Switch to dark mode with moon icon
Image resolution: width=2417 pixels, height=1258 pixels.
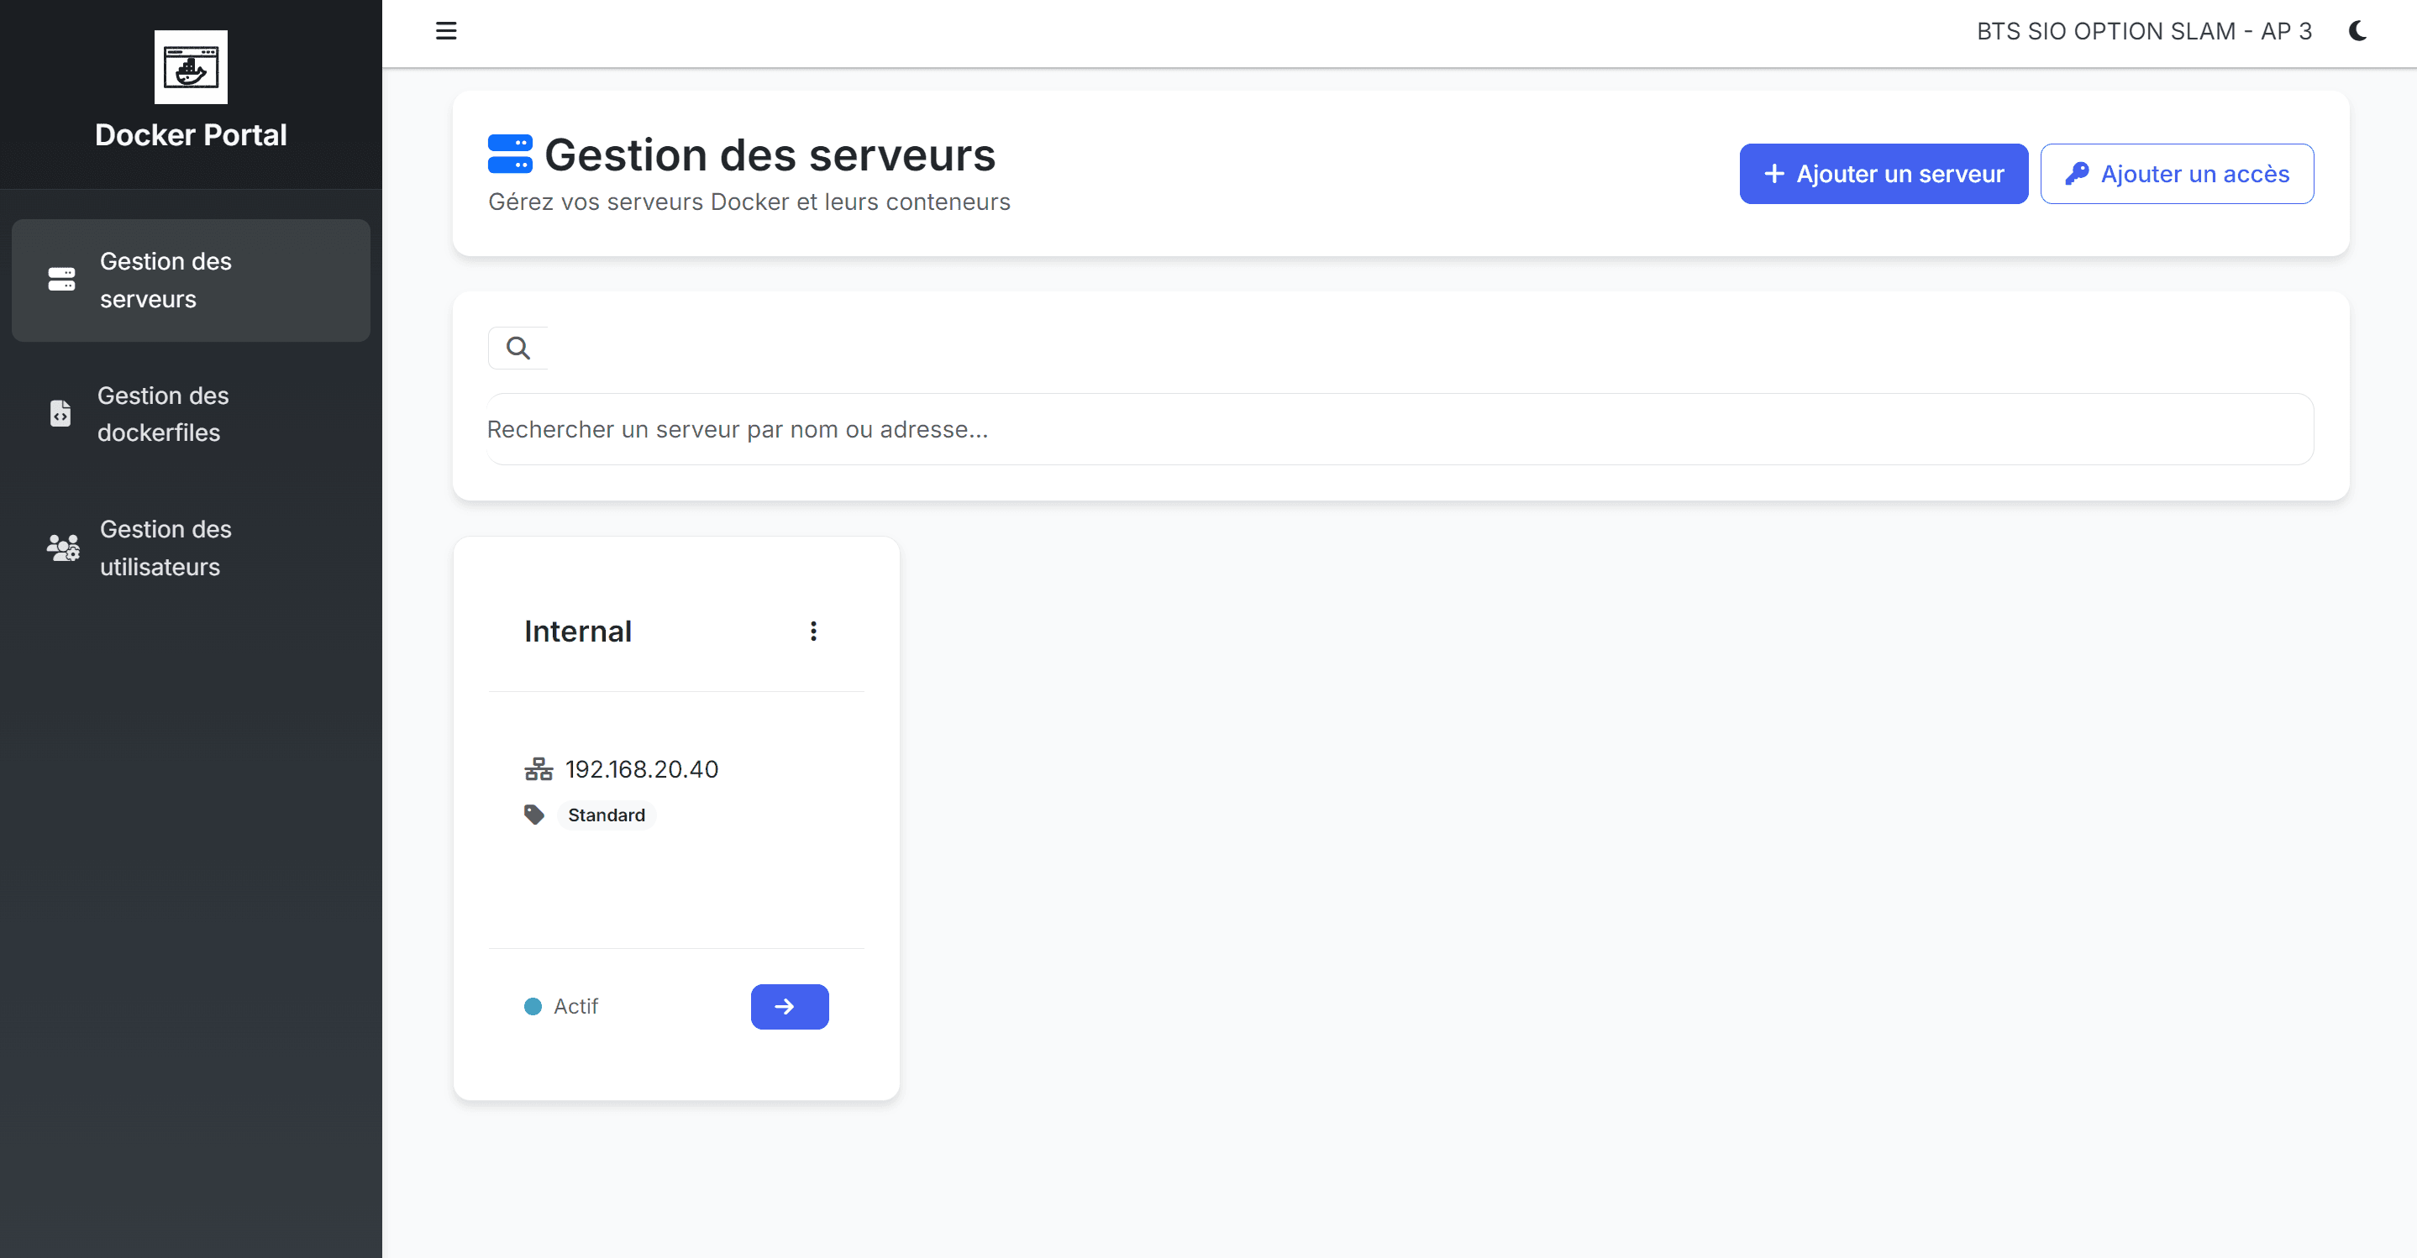[x=2357, y=31]
